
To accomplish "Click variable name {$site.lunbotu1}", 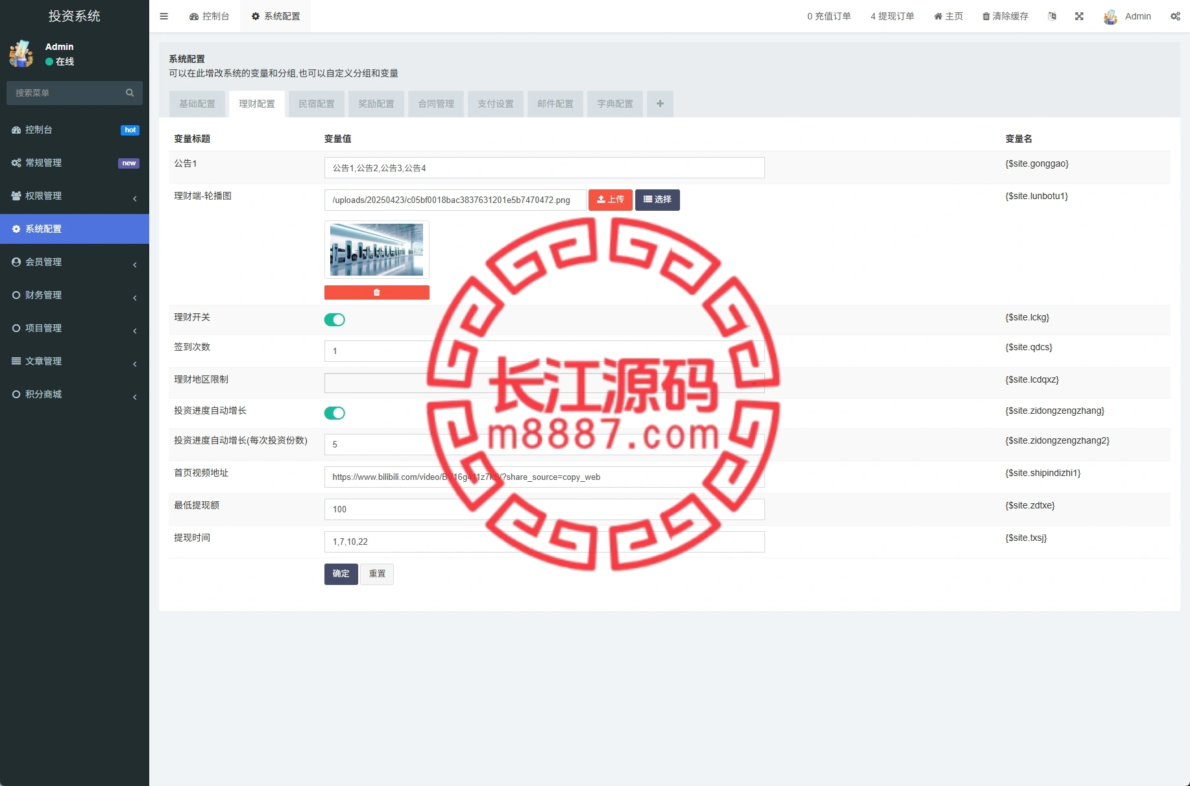I will 1037,196.
